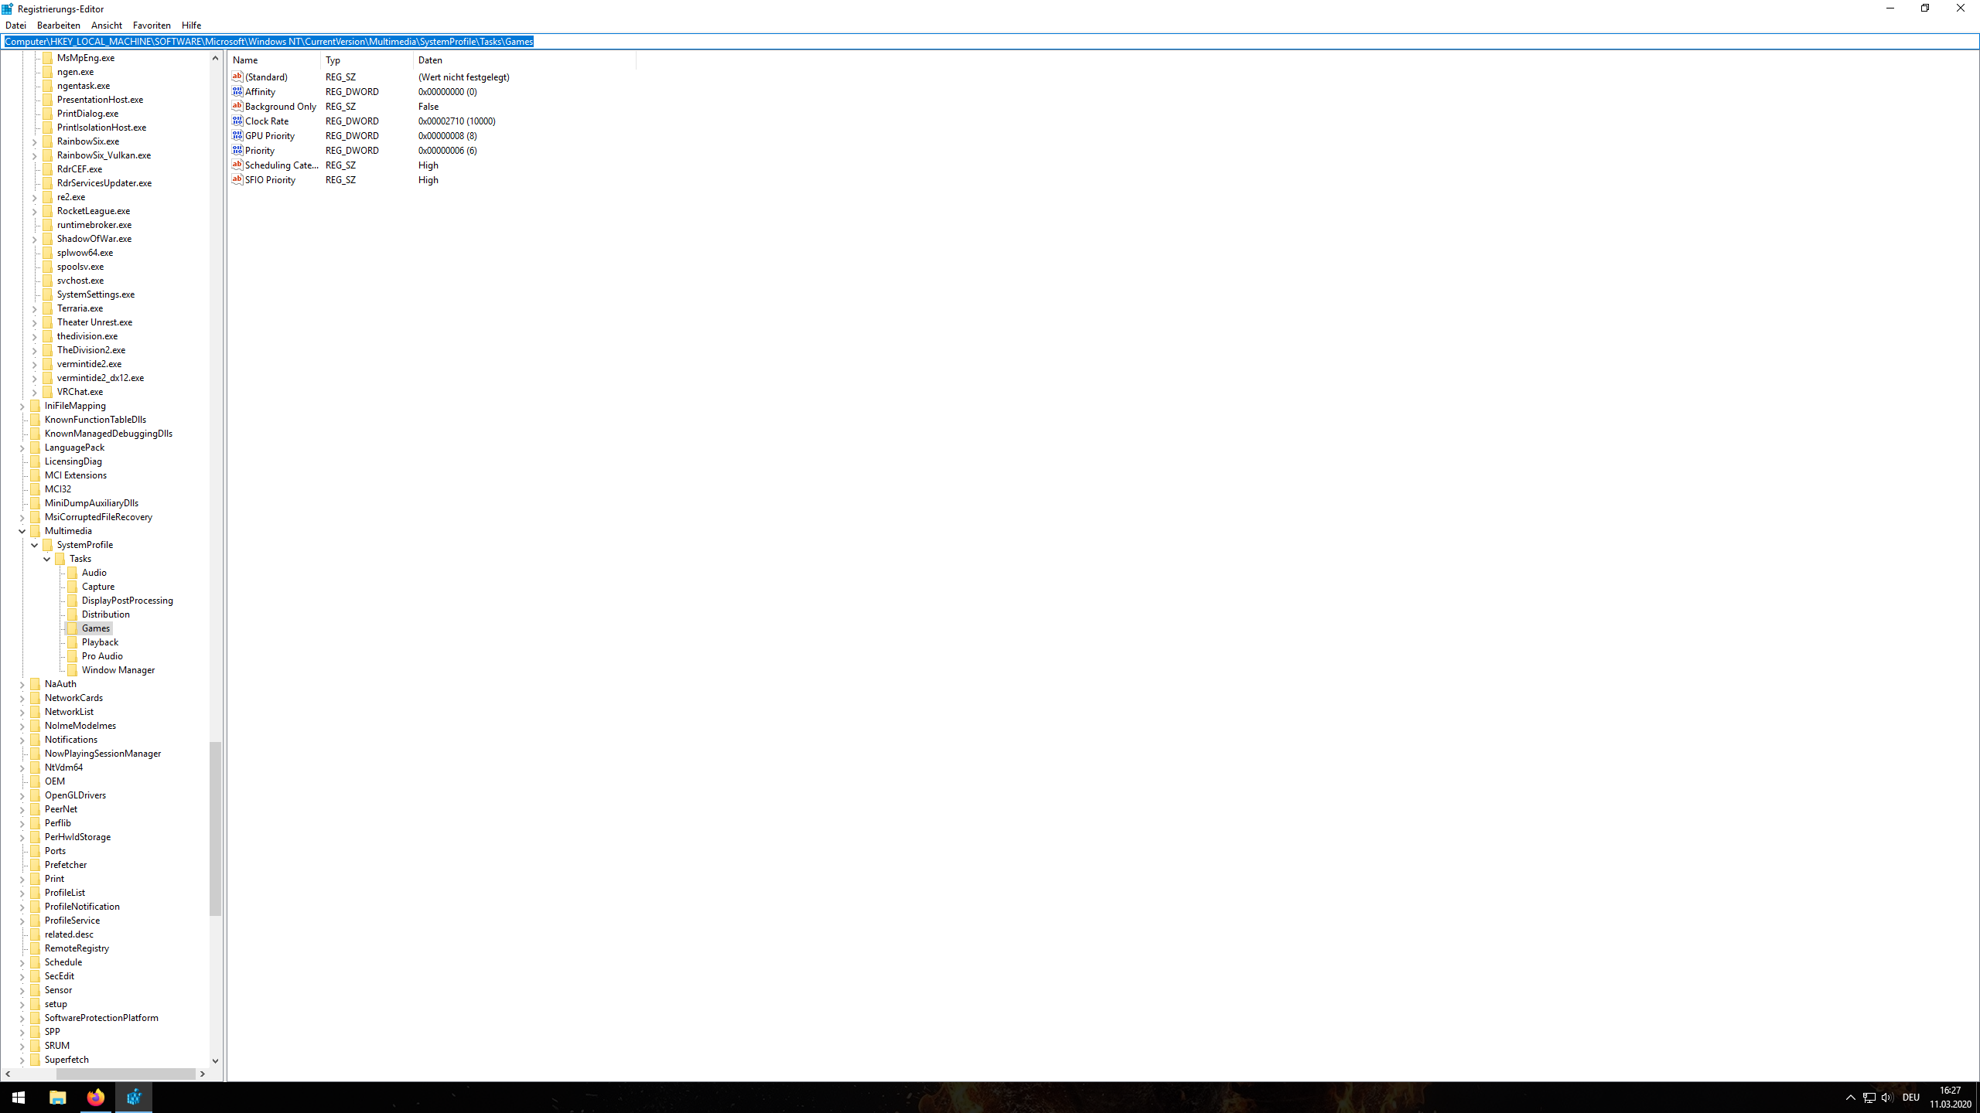Click the taskbar clock showing 16:27
This screenshot has height=1113, width=1980.
point(1951,1098)
